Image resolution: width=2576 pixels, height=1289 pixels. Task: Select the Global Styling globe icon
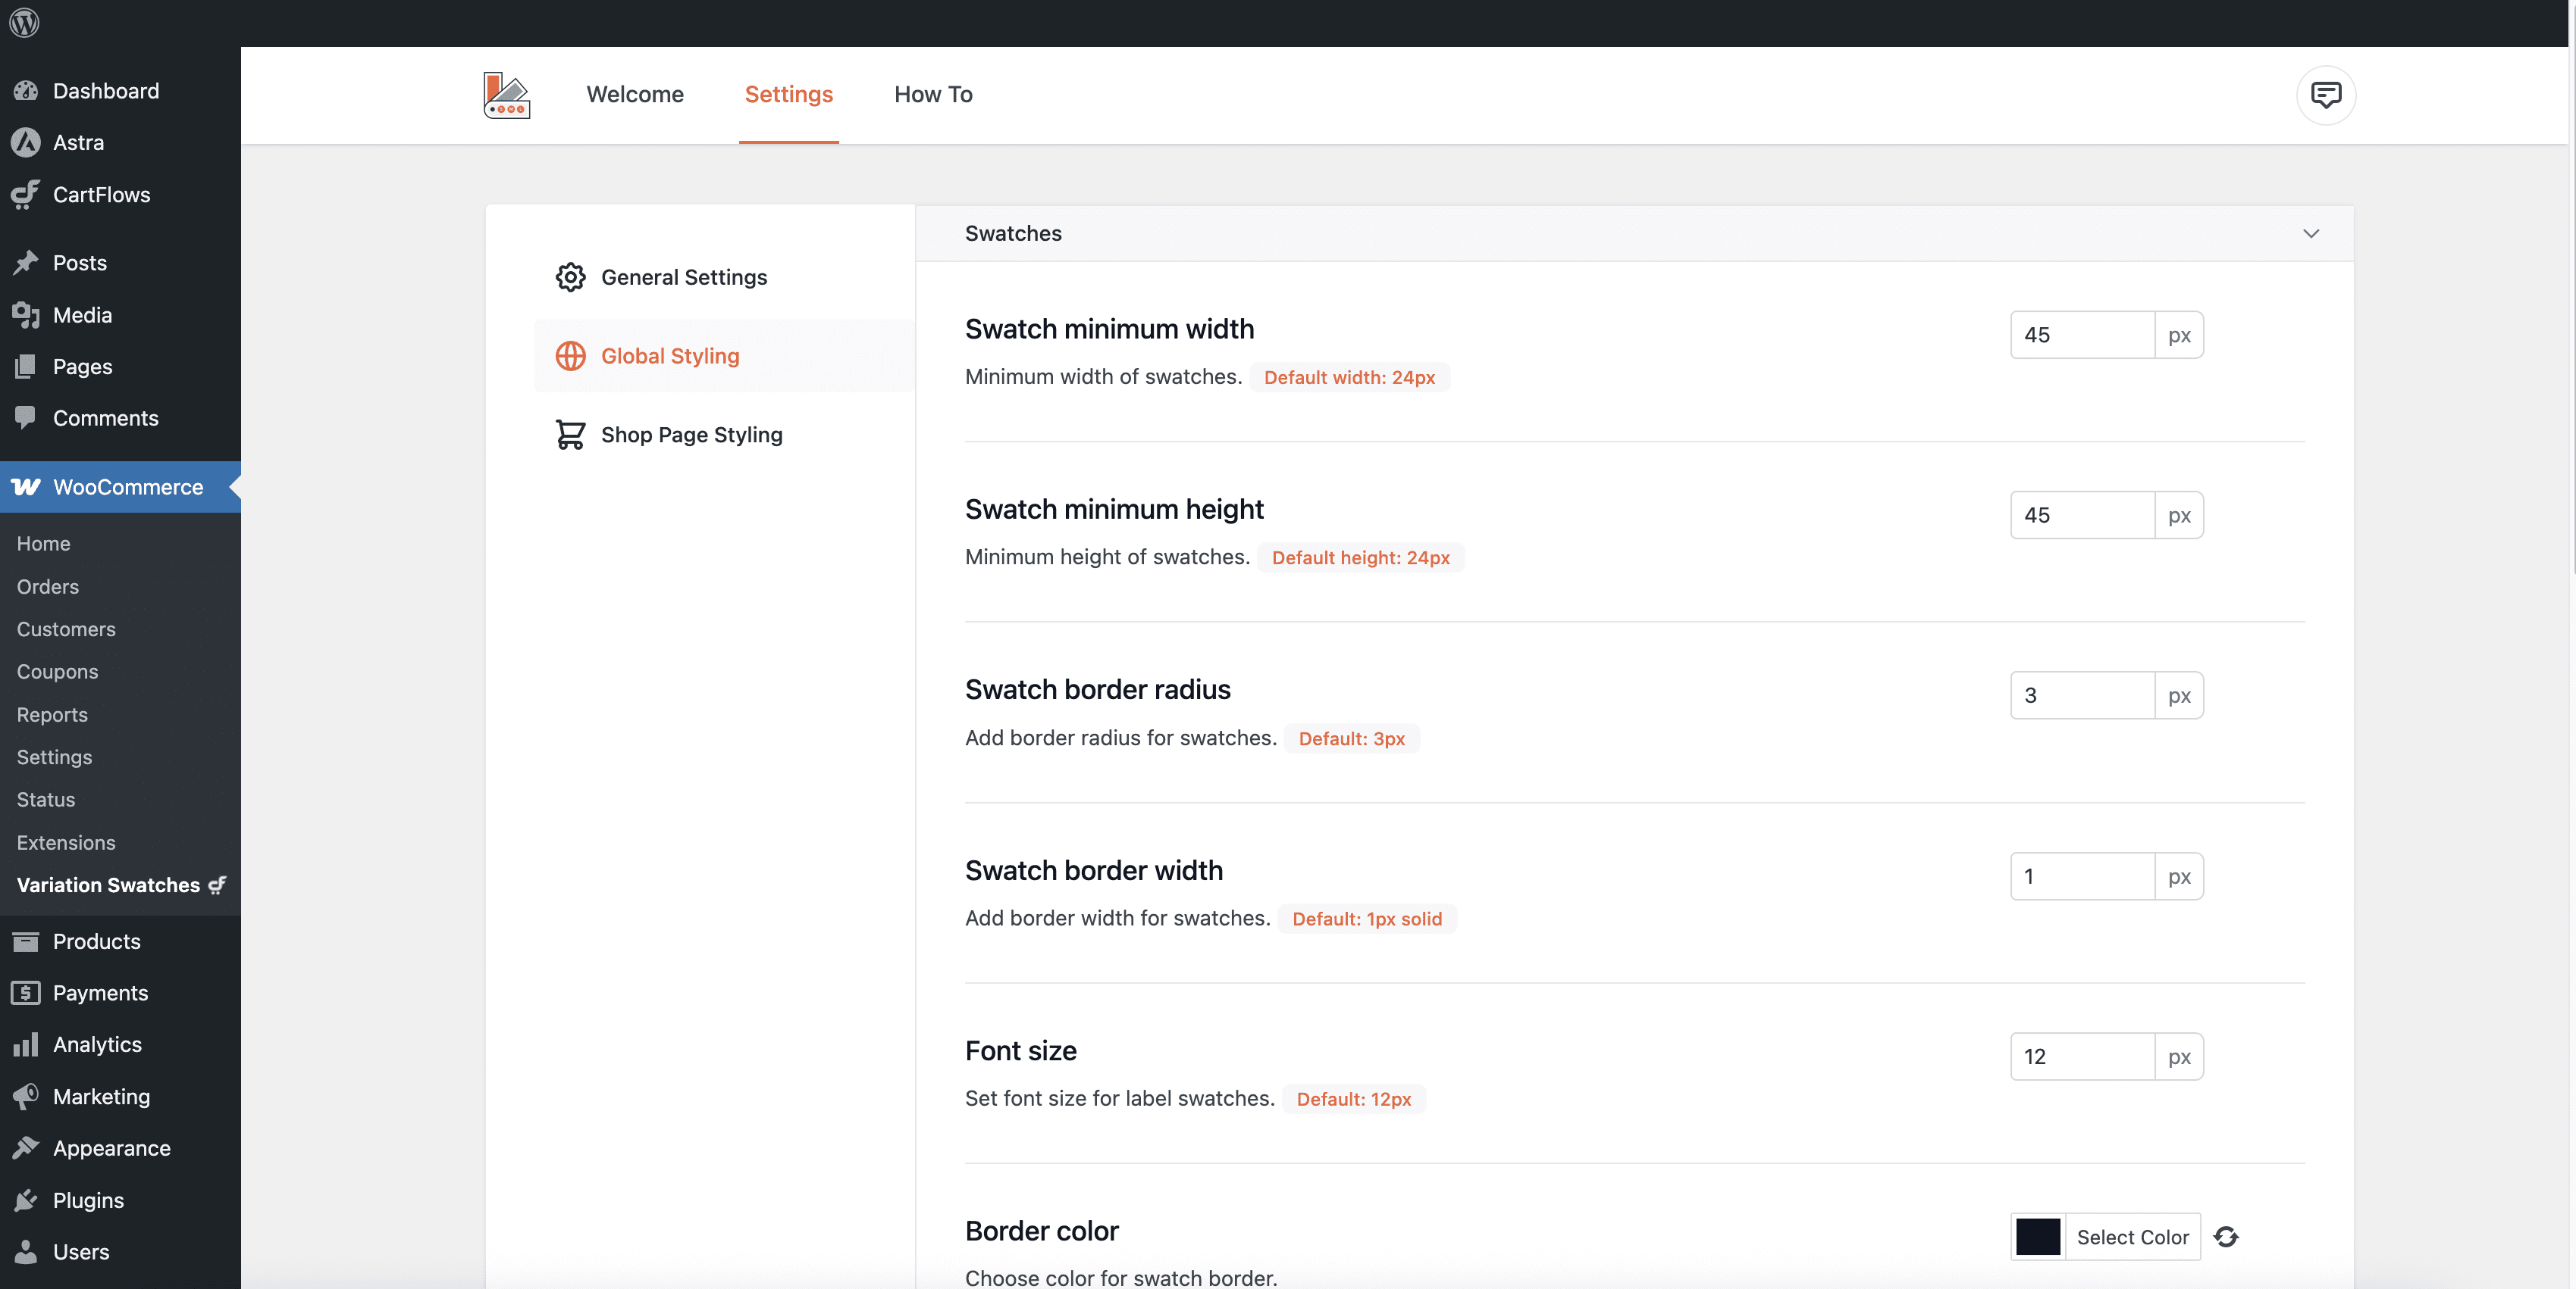tap(570, 356)
